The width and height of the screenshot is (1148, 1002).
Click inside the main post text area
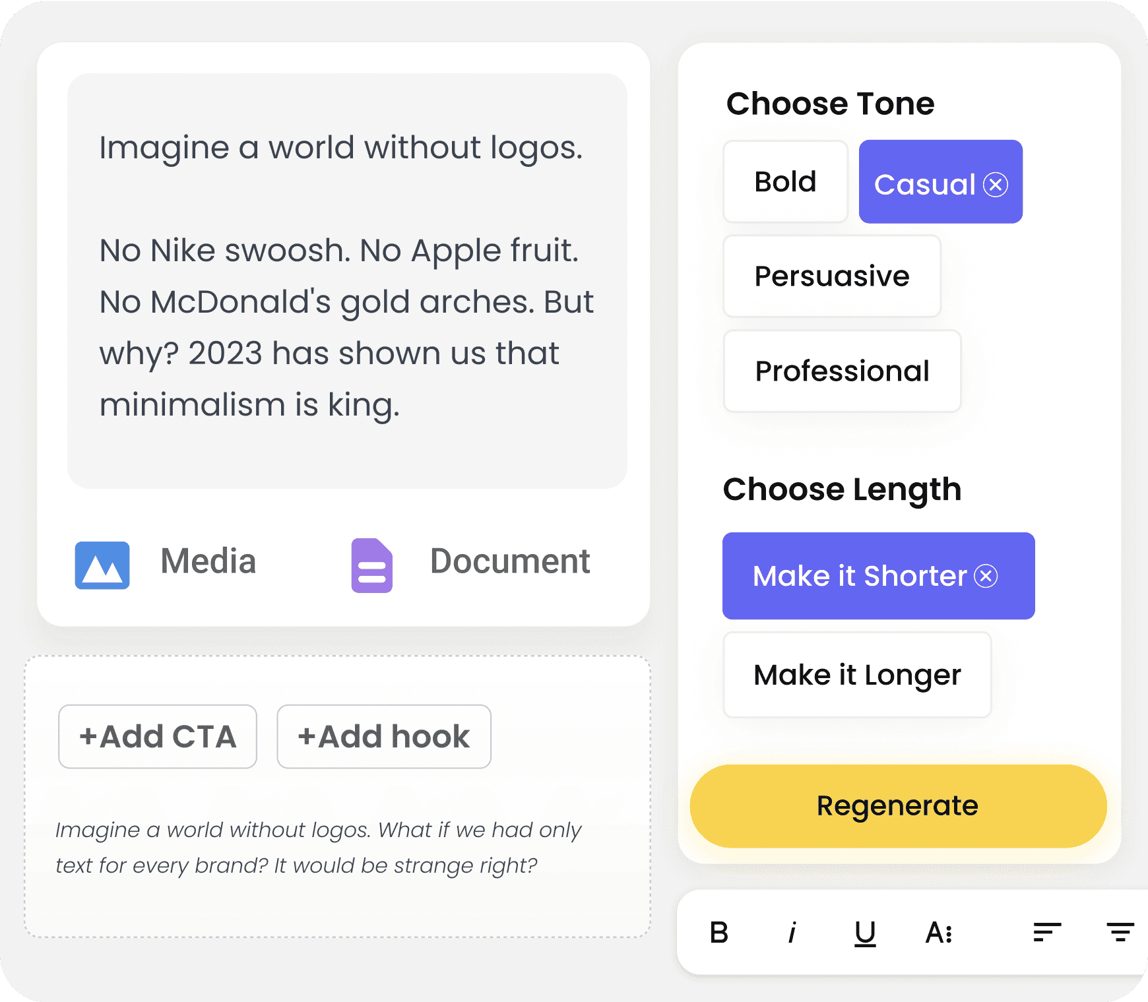point(347,281)
